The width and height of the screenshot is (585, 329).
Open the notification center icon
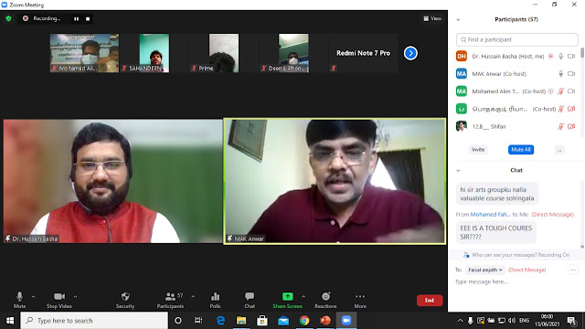572,321
